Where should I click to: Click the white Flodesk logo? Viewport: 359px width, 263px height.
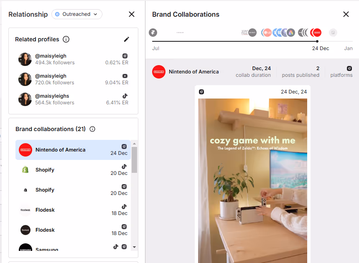coord(25,210)
